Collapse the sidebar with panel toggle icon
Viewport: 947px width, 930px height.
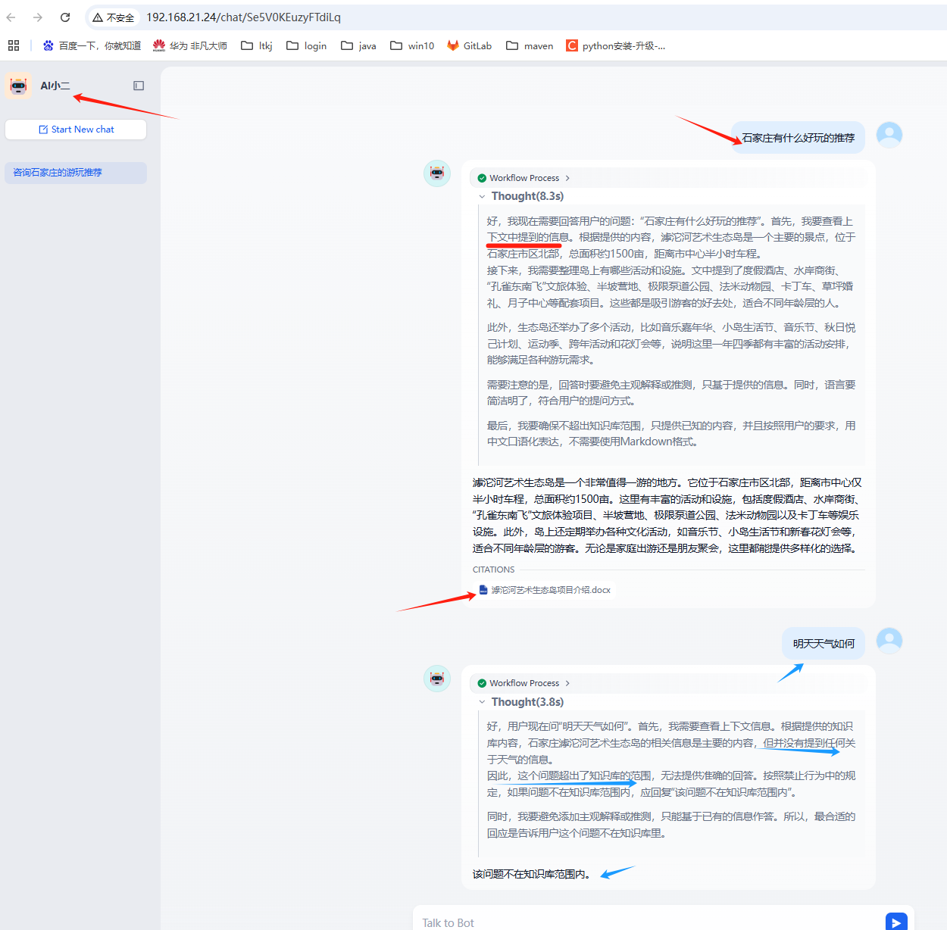pos(139,86)
